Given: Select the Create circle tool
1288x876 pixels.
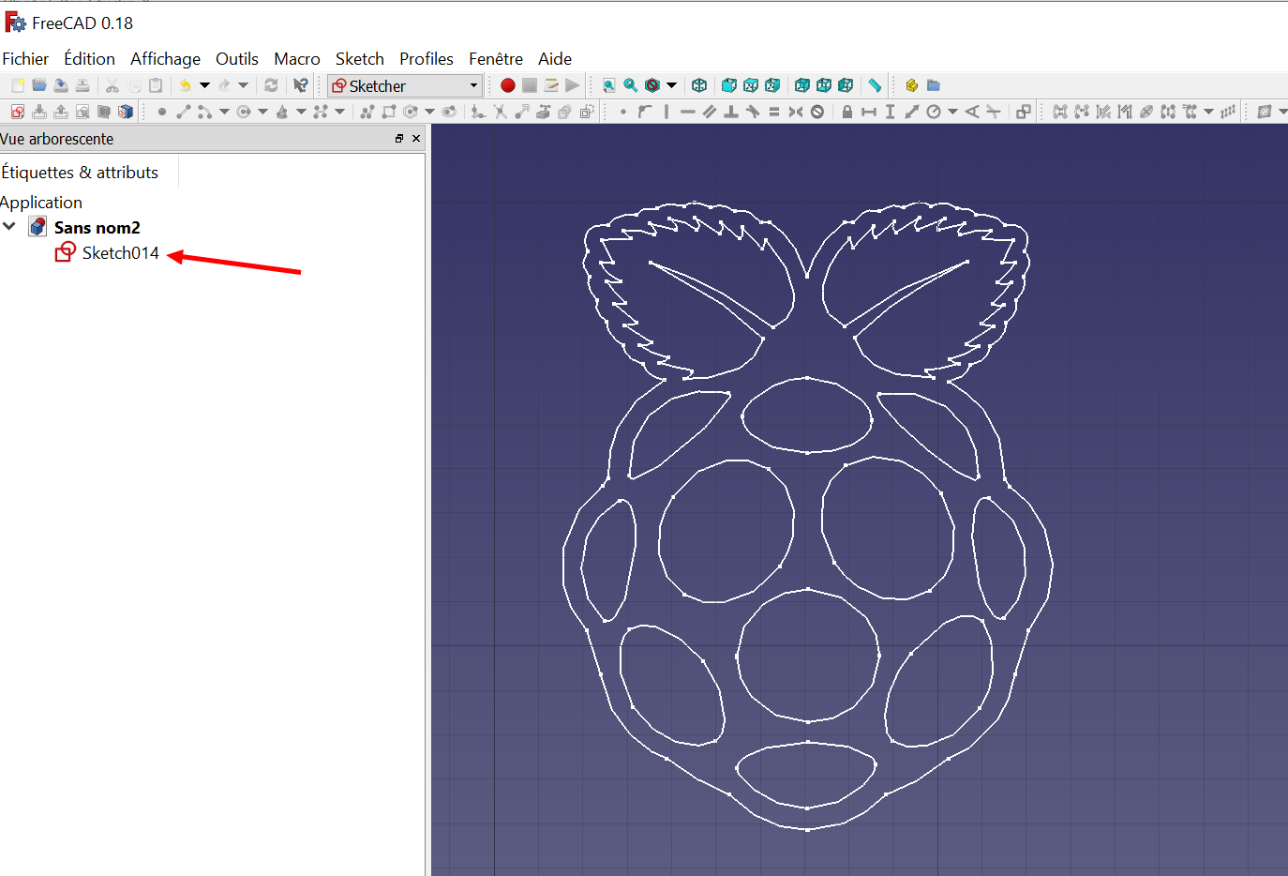Looking at the screenshot, I should tap(244, 112).
